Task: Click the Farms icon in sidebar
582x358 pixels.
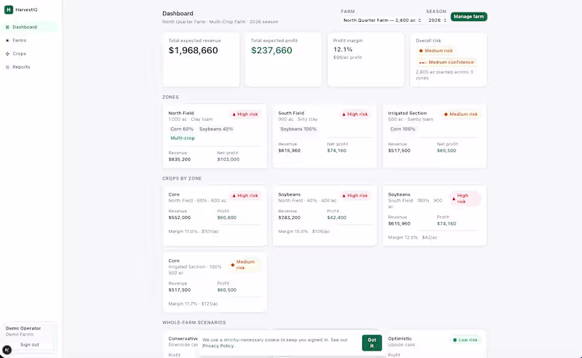Action: [7, 41]
